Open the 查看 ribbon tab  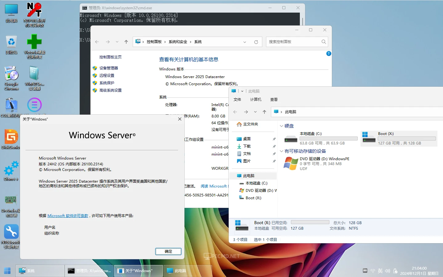click(x=274, y=100)
